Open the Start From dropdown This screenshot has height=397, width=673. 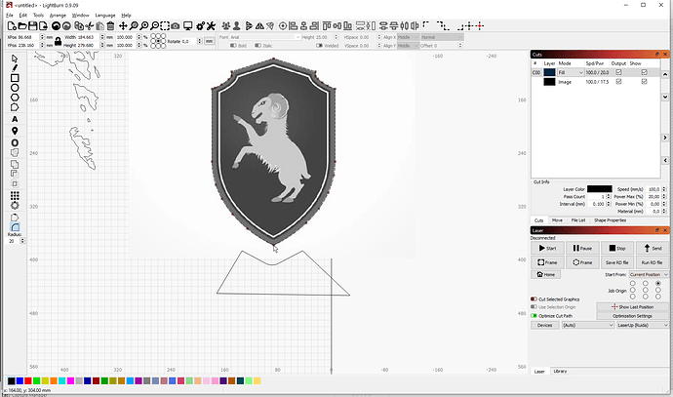pyautogui.click(x=649, y=274)
